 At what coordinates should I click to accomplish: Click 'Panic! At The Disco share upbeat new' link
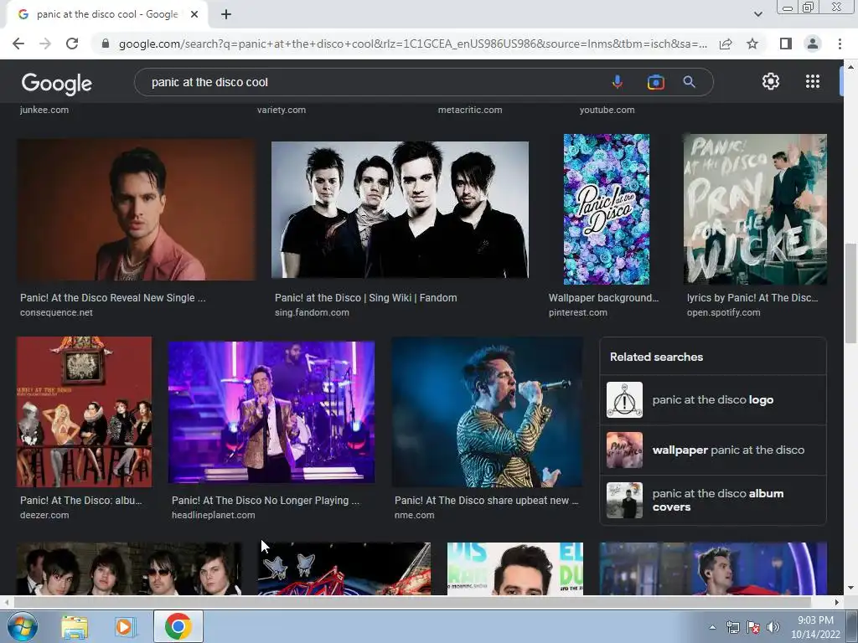point(486,501)
